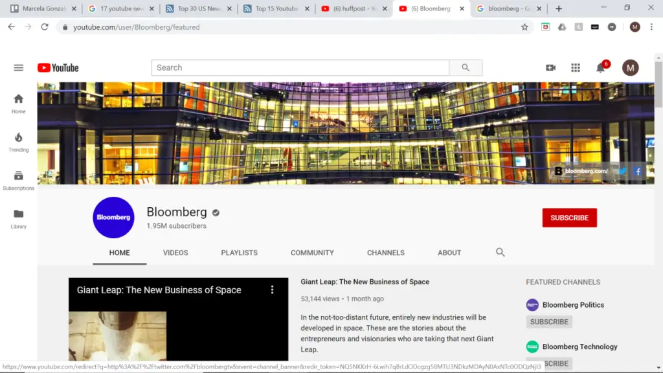
Task: Open Bloomberg's Facebook icon in the banner
Action: [x=637, y=171]
